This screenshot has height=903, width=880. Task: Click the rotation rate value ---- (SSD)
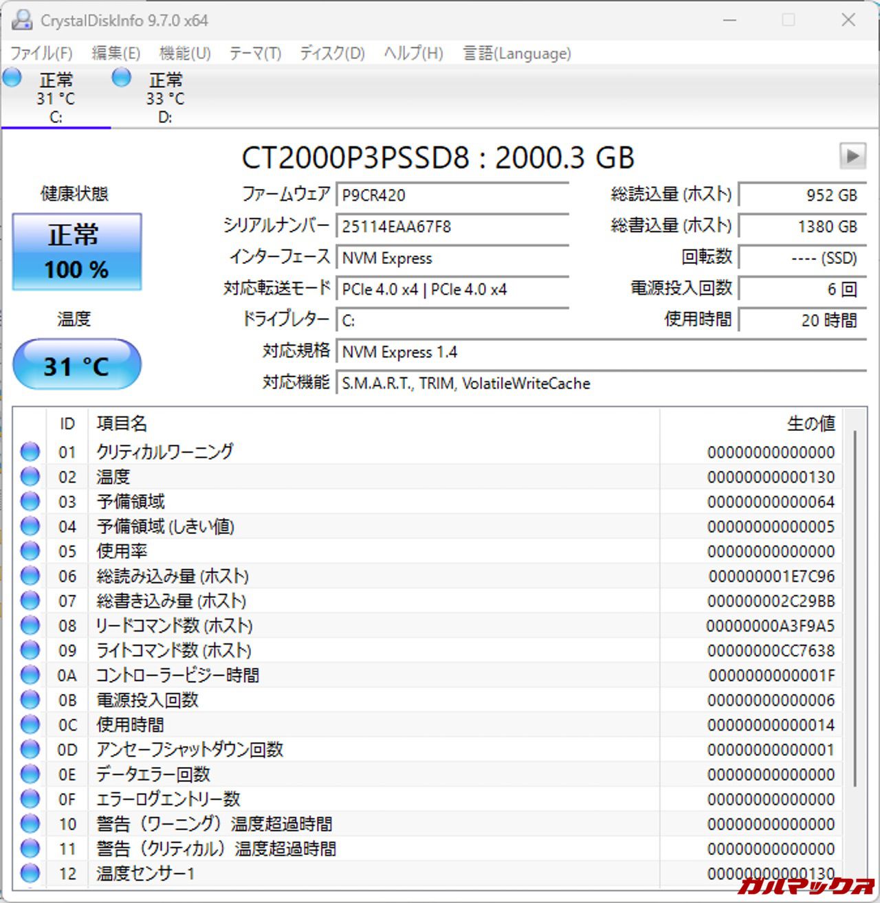click(802, 258)
